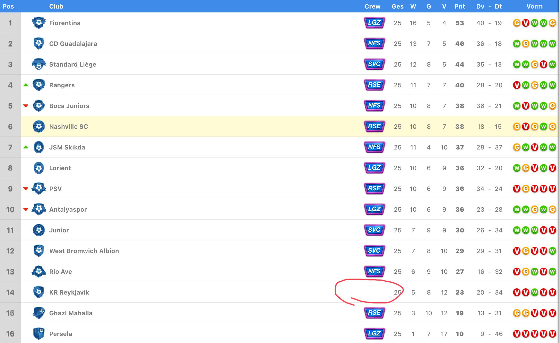
Task: Open the NFS crew badge for Boca Juniors
Action: (x=374, y=106)
